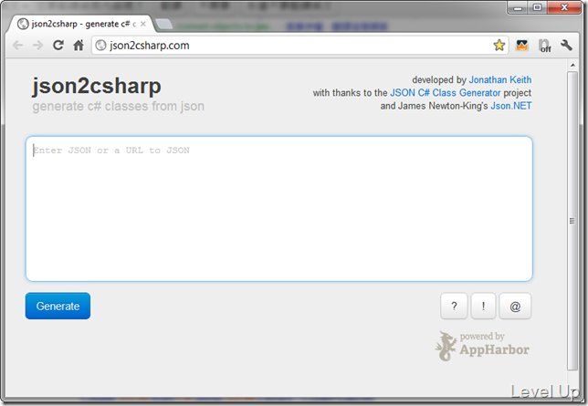Click the powered by AppHarbor logo

(482, 345)
